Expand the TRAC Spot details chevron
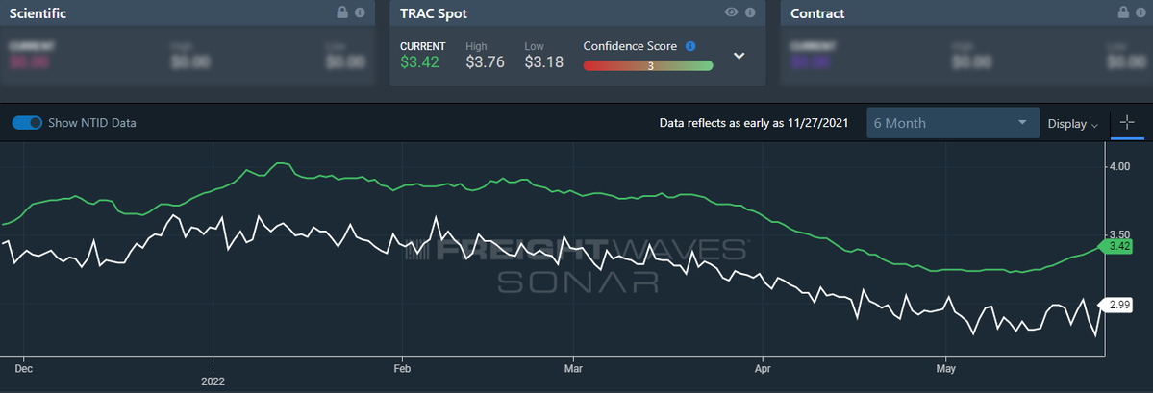 (739, 56)
